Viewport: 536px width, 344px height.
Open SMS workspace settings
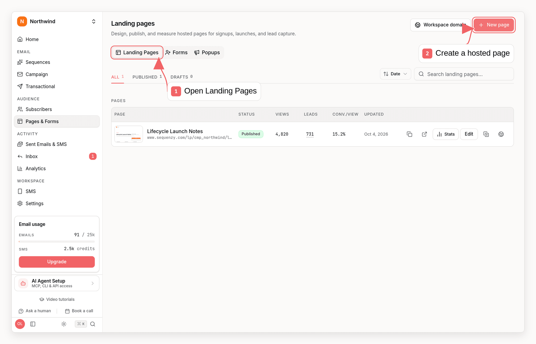[x=57, y=191]
